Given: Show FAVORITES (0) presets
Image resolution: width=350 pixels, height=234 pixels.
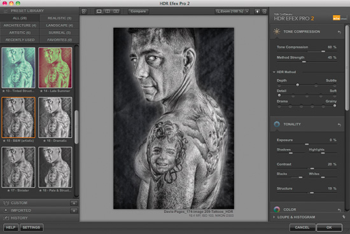Looking at the screenshot, I should click(59, 40).
